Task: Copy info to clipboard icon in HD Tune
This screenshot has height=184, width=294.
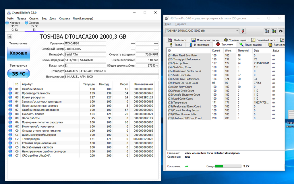Action: (x=267, y=31)
